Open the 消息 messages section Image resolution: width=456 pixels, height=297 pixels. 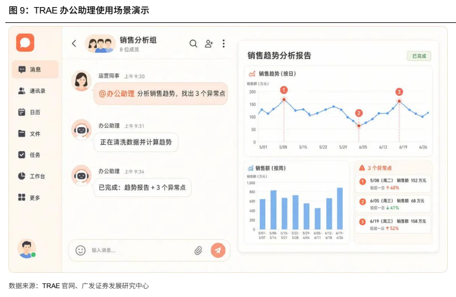point(35,69)
